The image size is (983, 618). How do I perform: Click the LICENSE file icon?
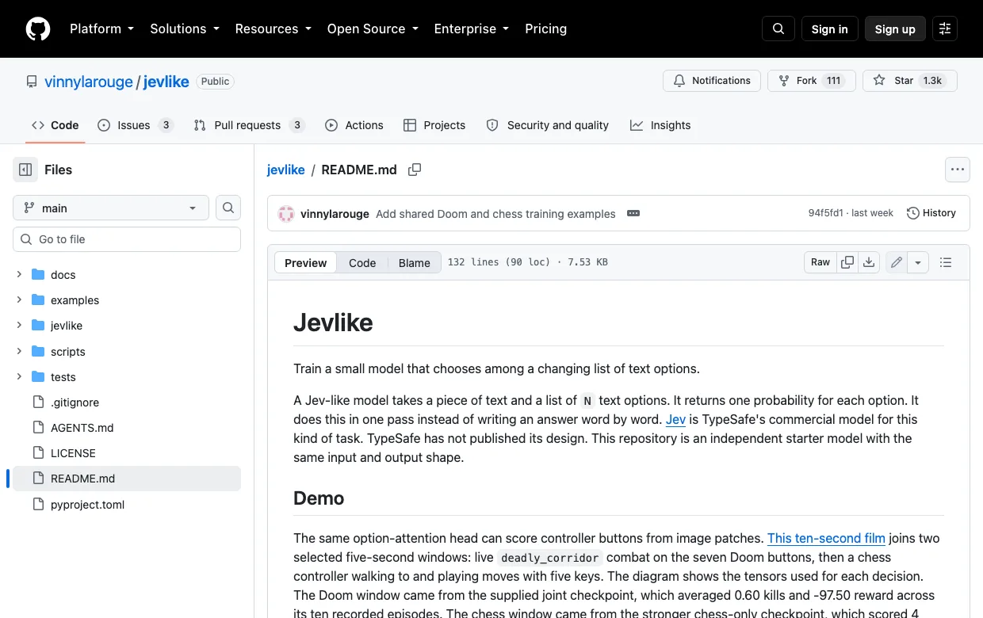click(38, 453)
